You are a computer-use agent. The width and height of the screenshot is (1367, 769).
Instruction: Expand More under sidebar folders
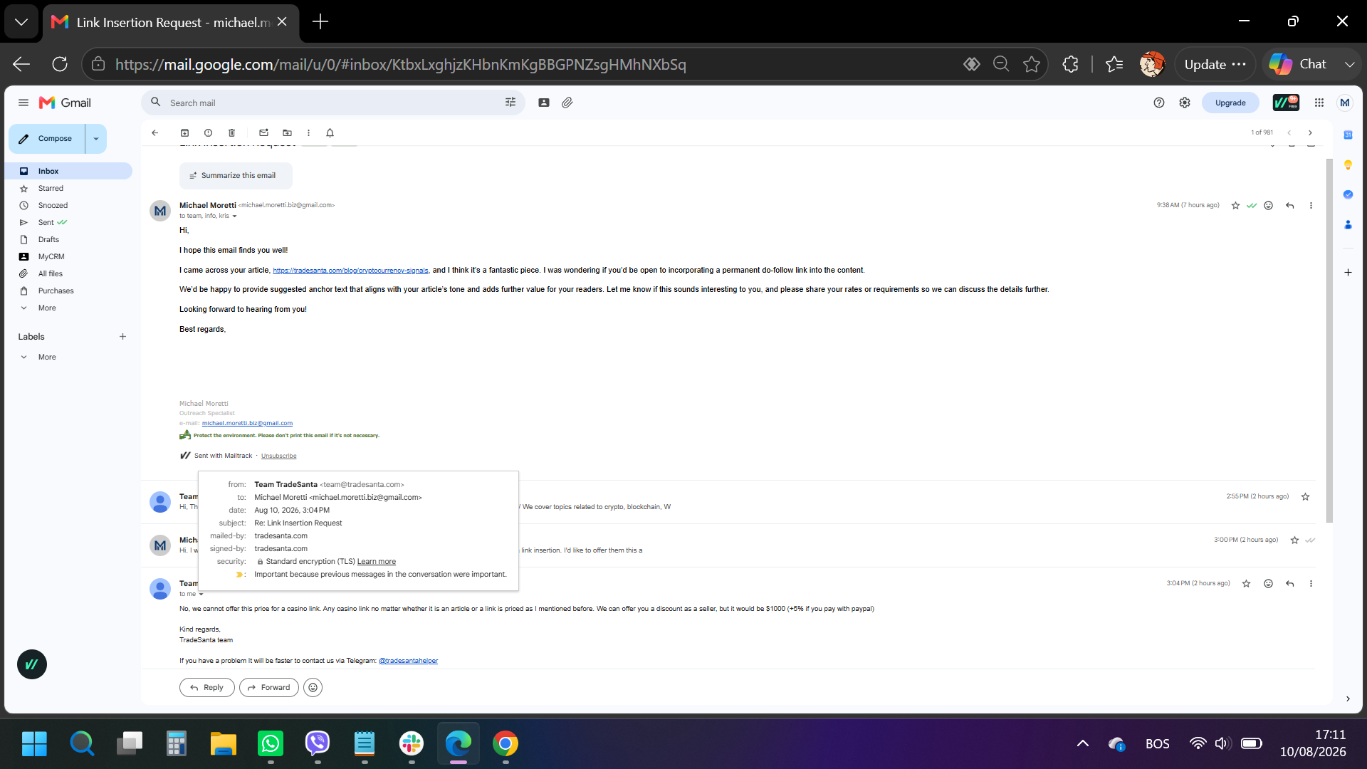click(47, 308)
